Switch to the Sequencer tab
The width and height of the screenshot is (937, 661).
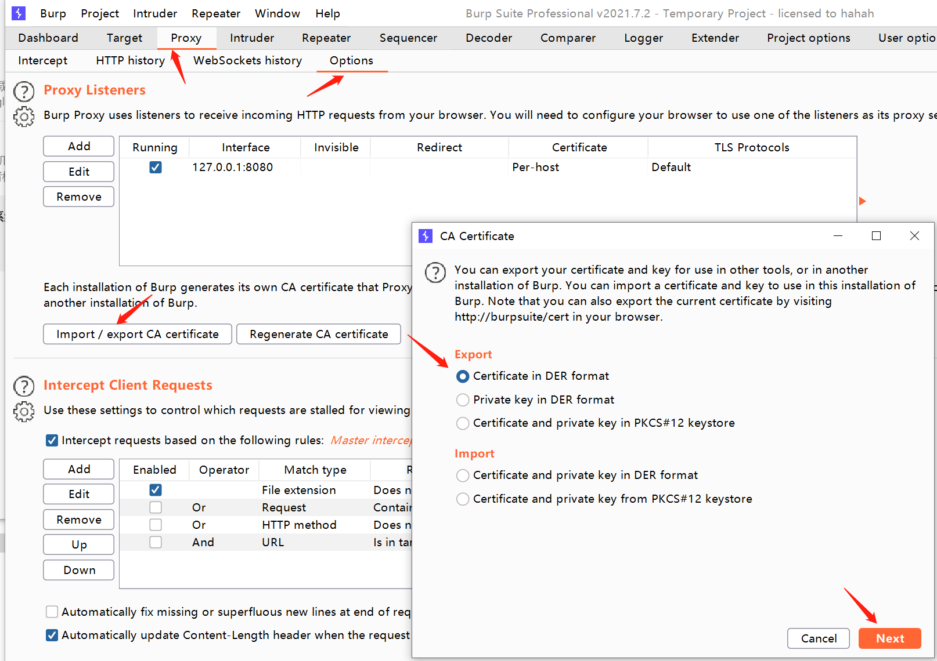point(408,38)
